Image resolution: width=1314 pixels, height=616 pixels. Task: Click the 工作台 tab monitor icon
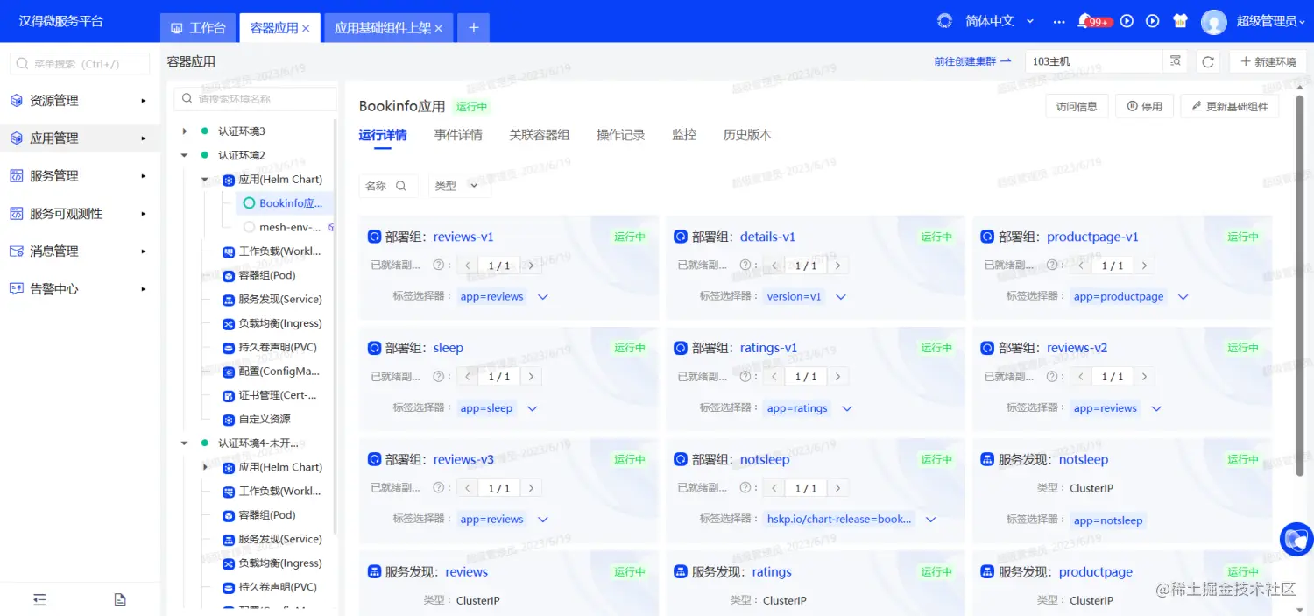(177, 28)
